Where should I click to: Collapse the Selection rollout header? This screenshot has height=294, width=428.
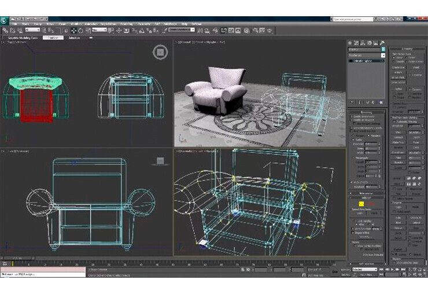[366, 197]
